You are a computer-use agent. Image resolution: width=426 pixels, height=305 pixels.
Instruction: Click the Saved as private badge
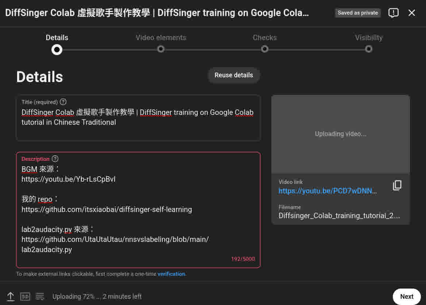(x=358, y=13)
